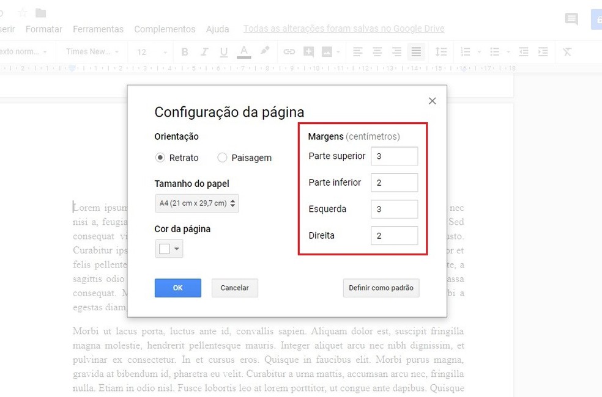Select the center alignment icon
The width and height of the screenshot is (602, 397).
point(377,52)
